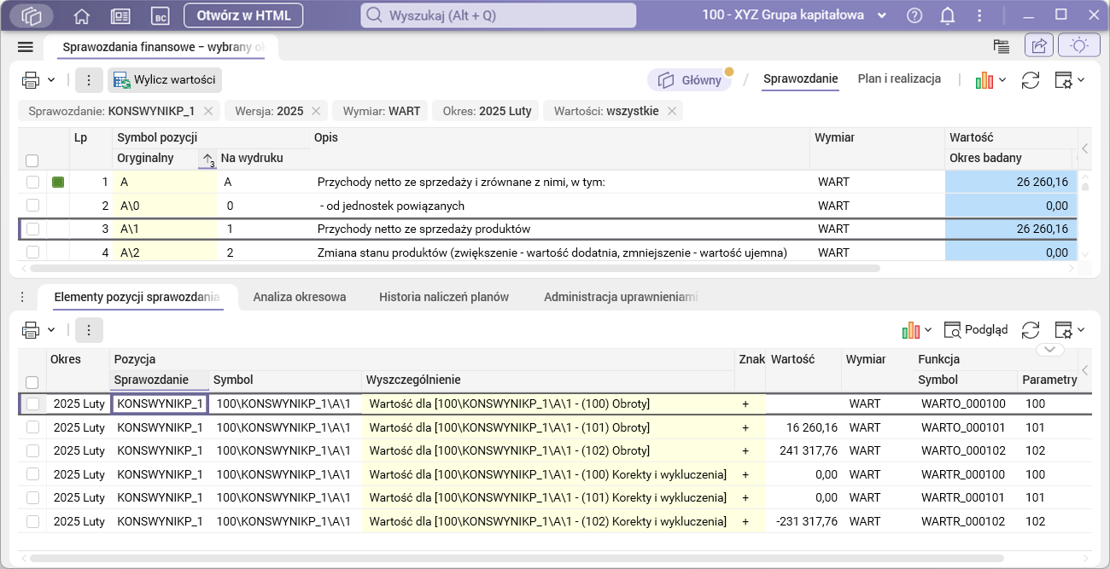Check the WARTO_000100 row checkbox
This screenshot has height=569, width=1110.
coord(32,404)
